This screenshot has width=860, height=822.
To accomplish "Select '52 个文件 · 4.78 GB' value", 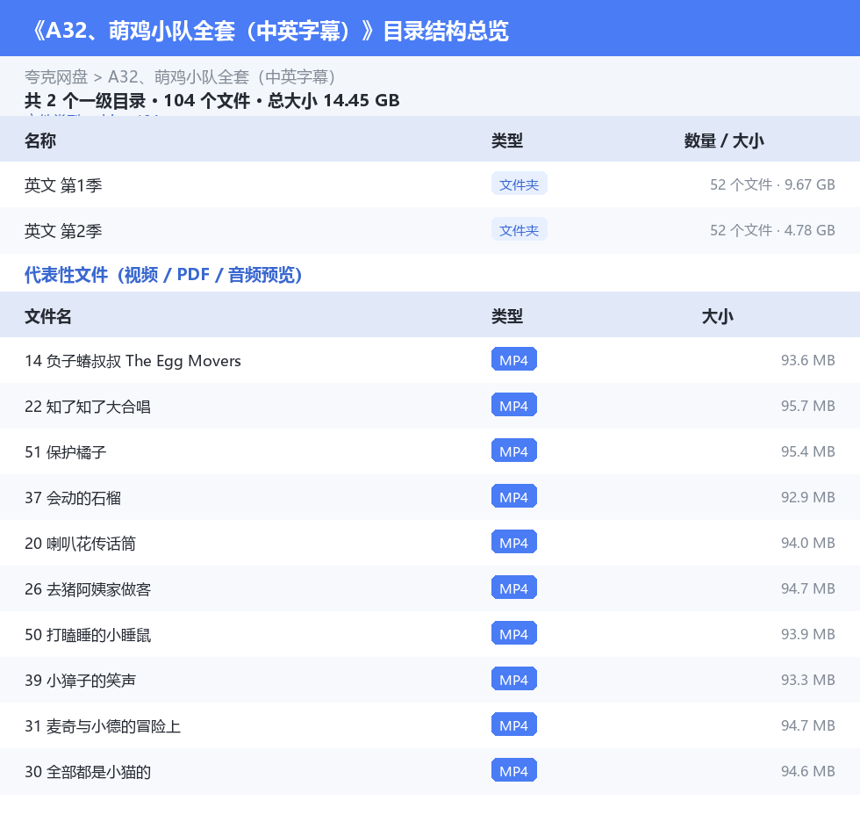I will click(x=772, y=230).
